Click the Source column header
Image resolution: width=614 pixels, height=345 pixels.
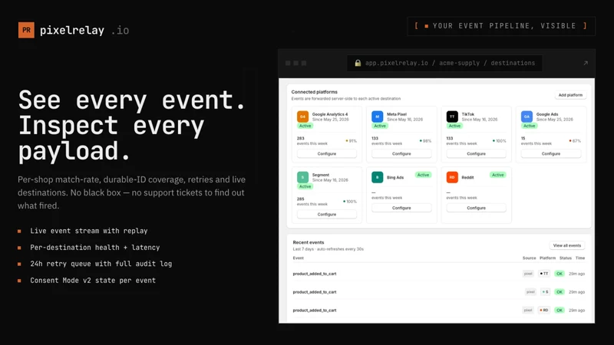point(529,258)
